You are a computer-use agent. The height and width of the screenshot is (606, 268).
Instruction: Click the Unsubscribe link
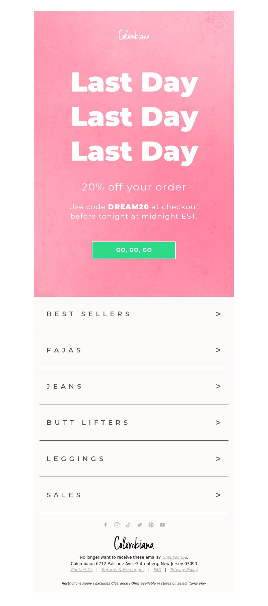(x=175, y=557)
